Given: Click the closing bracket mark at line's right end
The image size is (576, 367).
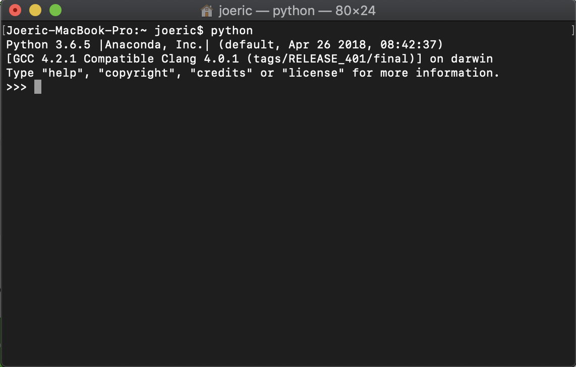Looking at the screenshot, I should (572, 30).
